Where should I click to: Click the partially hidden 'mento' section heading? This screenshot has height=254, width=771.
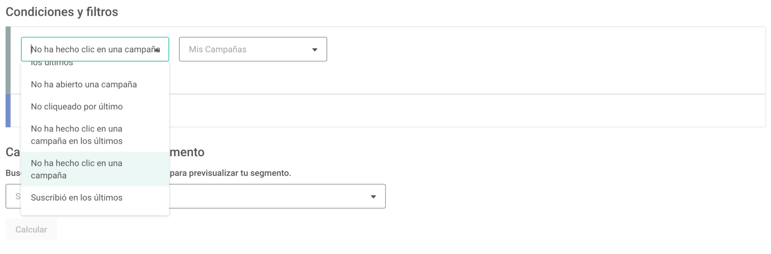187,152
